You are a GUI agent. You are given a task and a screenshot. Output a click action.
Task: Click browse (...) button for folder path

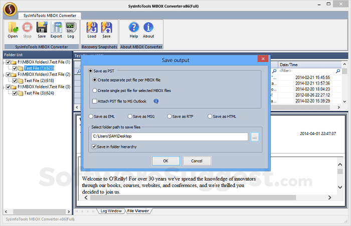tap(255, 137)
